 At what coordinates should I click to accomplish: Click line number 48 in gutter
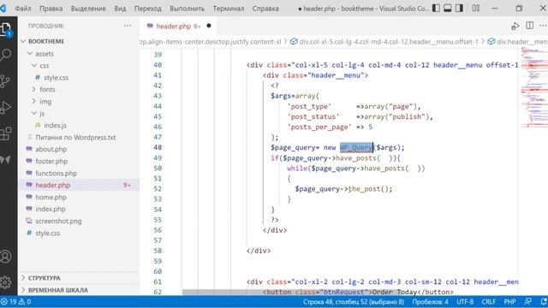point(158,147)
